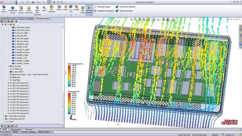
Task: Open the Data Inspector tab
Action: 16,129
